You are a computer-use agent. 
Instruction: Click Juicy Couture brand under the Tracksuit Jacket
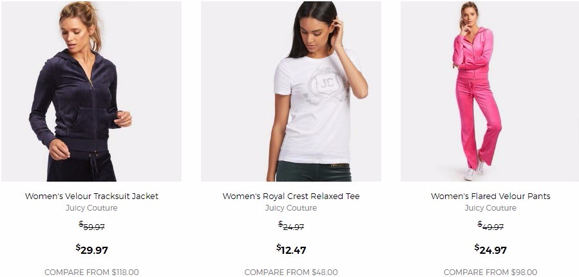point(91,208)
